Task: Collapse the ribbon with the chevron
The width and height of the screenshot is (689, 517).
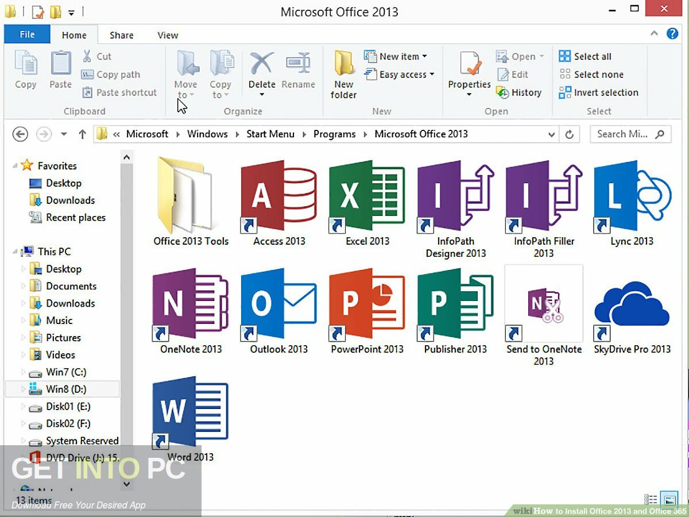Action: tap(654, 34)
